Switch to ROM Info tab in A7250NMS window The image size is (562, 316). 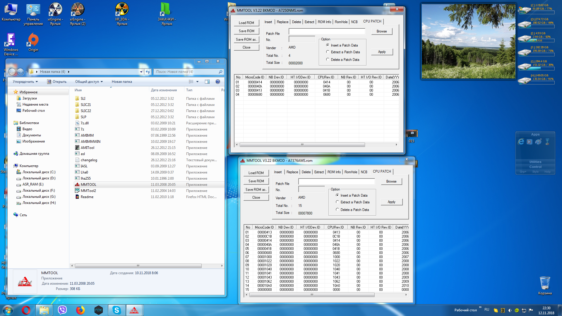(x=324, y=22)
